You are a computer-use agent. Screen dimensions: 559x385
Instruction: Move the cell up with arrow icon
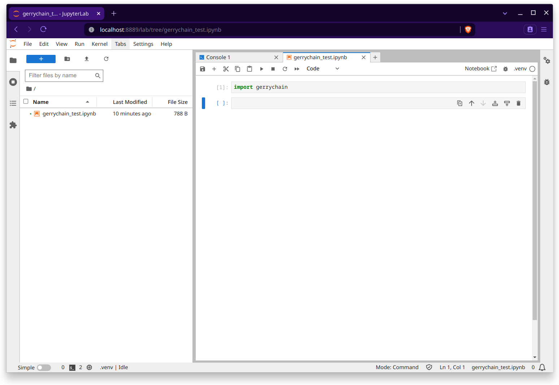tap(471, 103)
